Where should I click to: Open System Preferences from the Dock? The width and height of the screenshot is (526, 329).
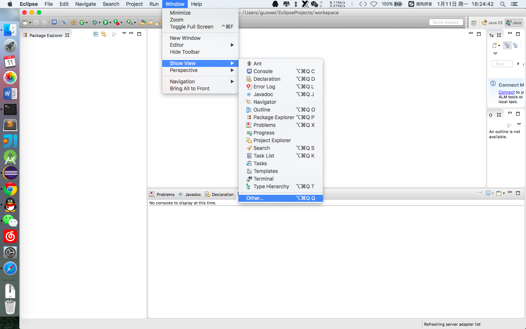[x=10, y=252]
